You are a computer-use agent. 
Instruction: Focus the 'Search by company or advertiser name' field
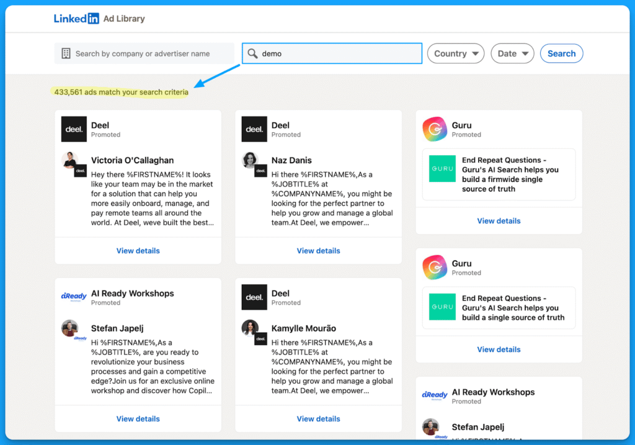click(x=144, y=53)
